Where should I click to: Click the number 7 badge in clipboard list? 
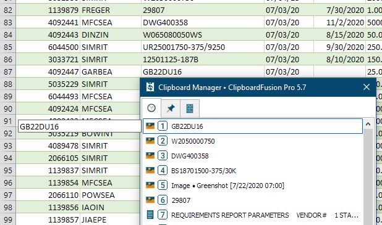click(163, 215)
